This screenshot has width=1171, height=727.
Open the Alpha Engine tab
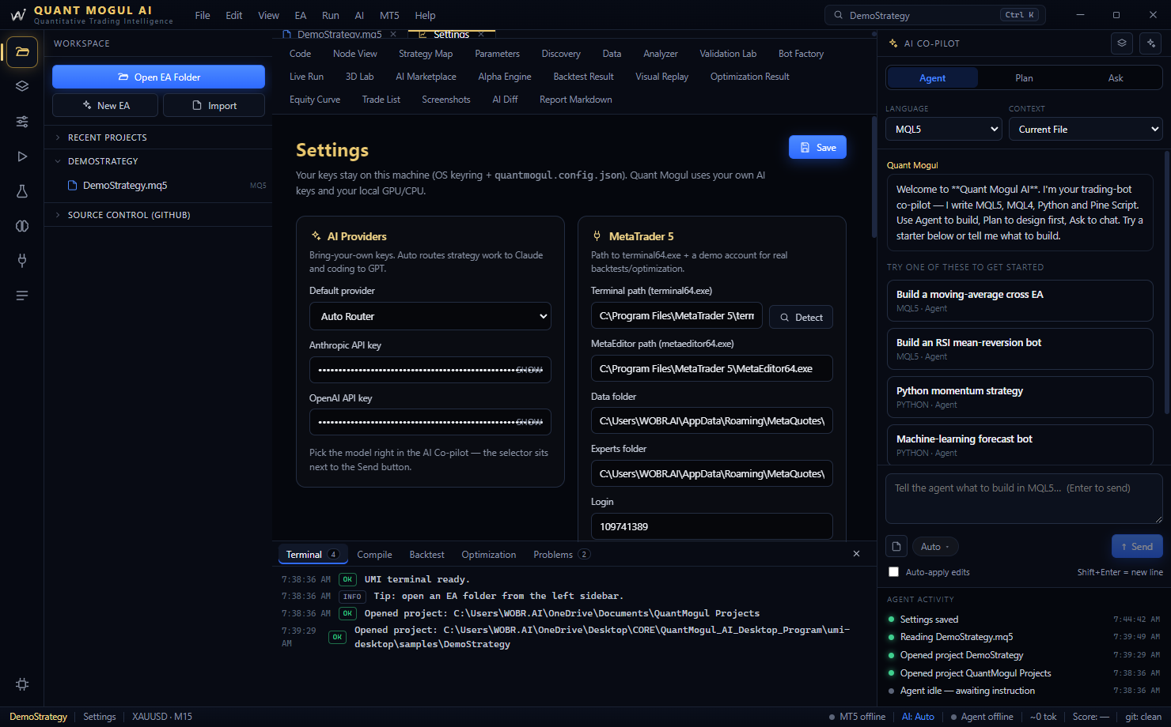505,77
